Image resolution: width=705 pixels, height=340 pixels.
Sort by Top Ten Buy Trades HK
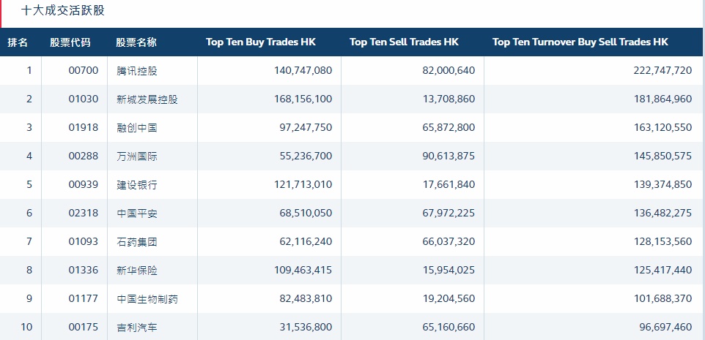(262, 42)
